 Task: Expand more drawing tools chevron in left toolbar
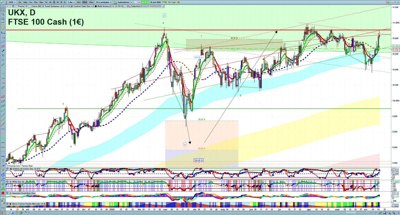coord(3,198)
